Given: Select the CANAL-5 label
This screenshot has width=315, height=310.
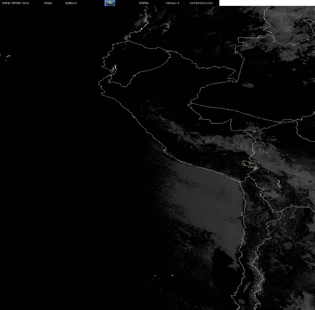Looking at the screenshot, I should point(173,3).
